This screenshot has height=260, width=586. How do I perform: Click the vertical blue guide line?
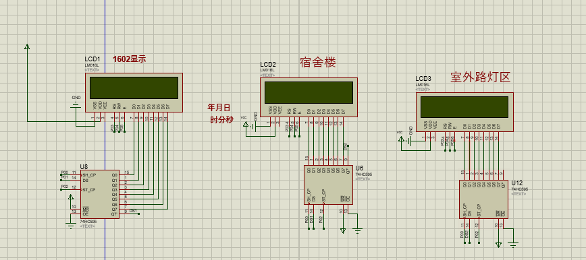[x=105, y=130]
